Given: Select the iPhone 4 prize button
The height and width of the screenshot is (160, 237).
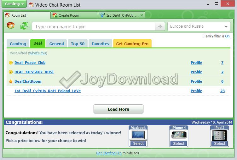Looking at the screenshot, I should (x=179, y=143).
